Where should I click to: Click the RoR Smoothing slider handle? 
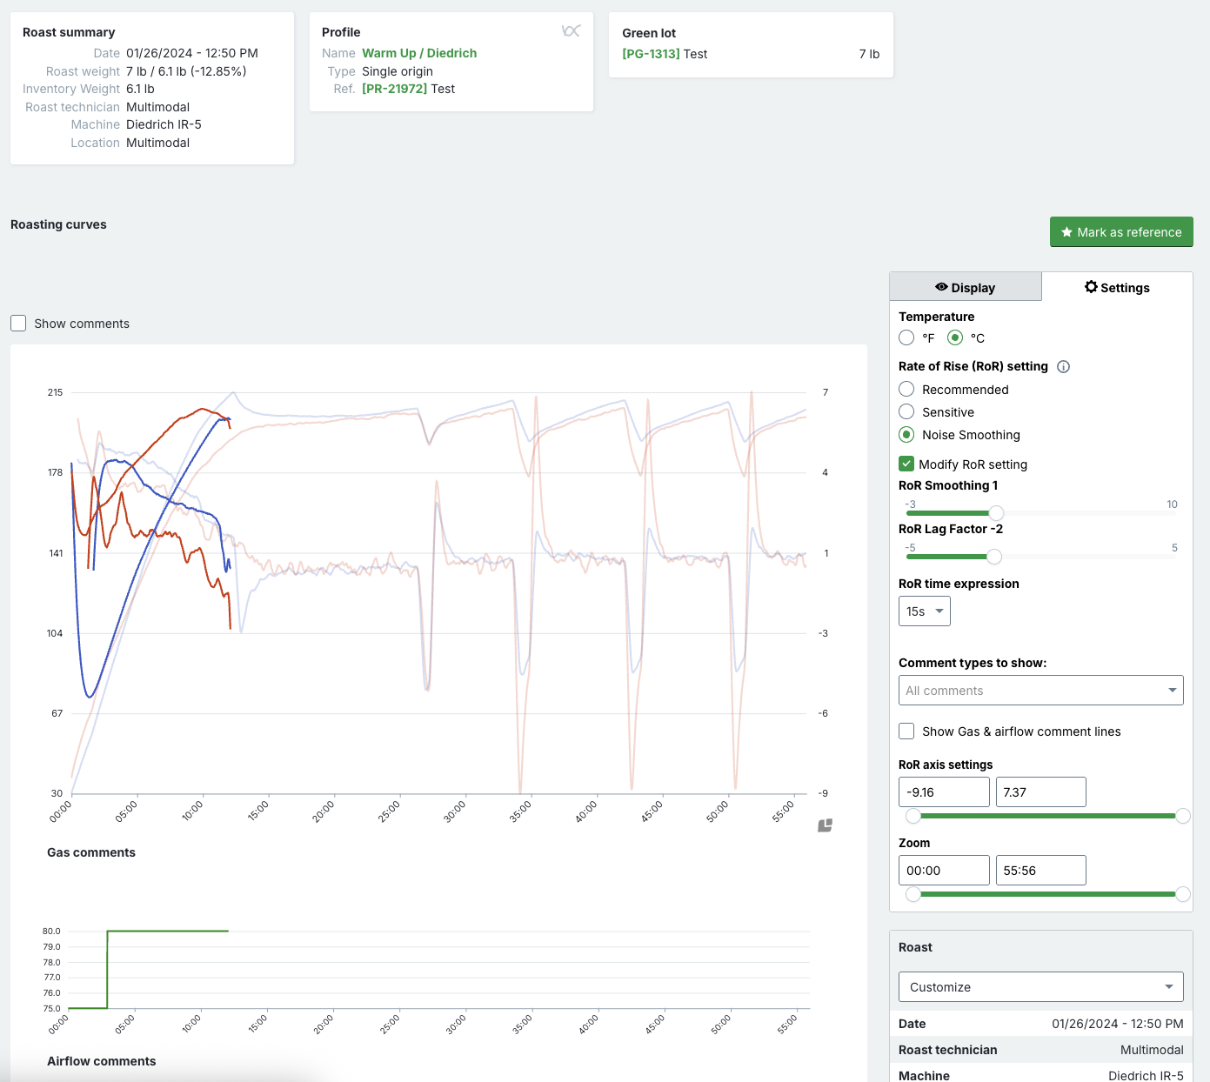[996, 513]
